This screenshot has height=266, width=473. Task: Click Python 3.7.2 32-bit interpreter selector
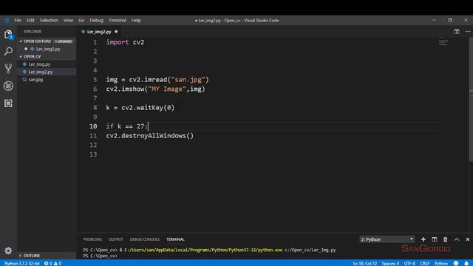(x=22, y=263)
